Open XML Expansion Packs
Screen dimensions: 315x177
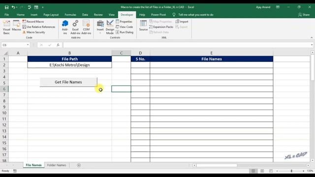tap(161, 27)
